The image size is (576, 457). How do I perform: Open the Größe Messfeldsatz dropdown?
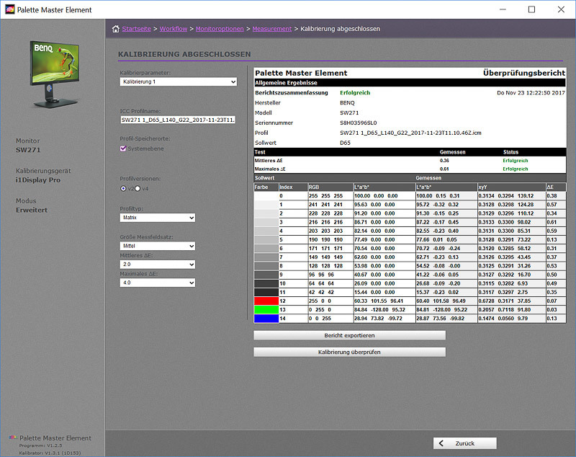point(157,246)
